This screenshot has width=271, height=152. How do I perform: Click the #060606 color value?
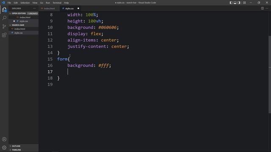pos(107,27)
